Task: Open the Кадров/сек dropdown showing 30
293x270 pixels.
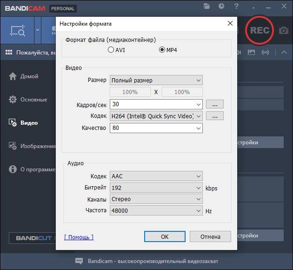Action: 156,104
